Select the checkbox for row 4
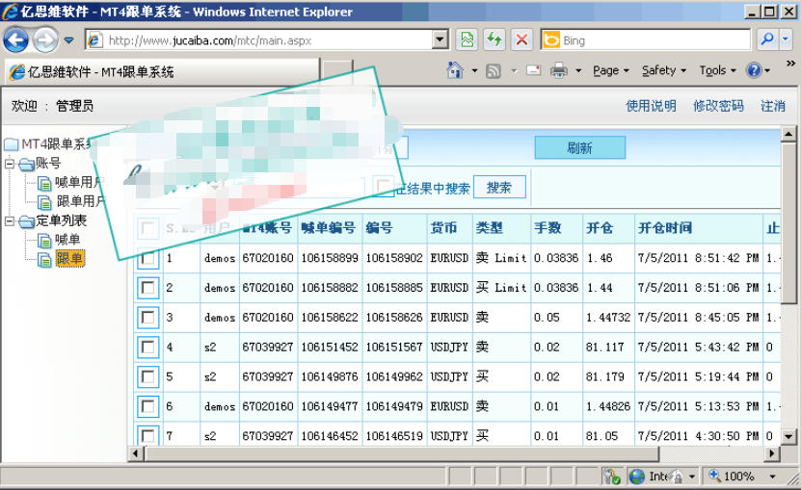Viewport: 801px width, 490px height. click(148, 348)
